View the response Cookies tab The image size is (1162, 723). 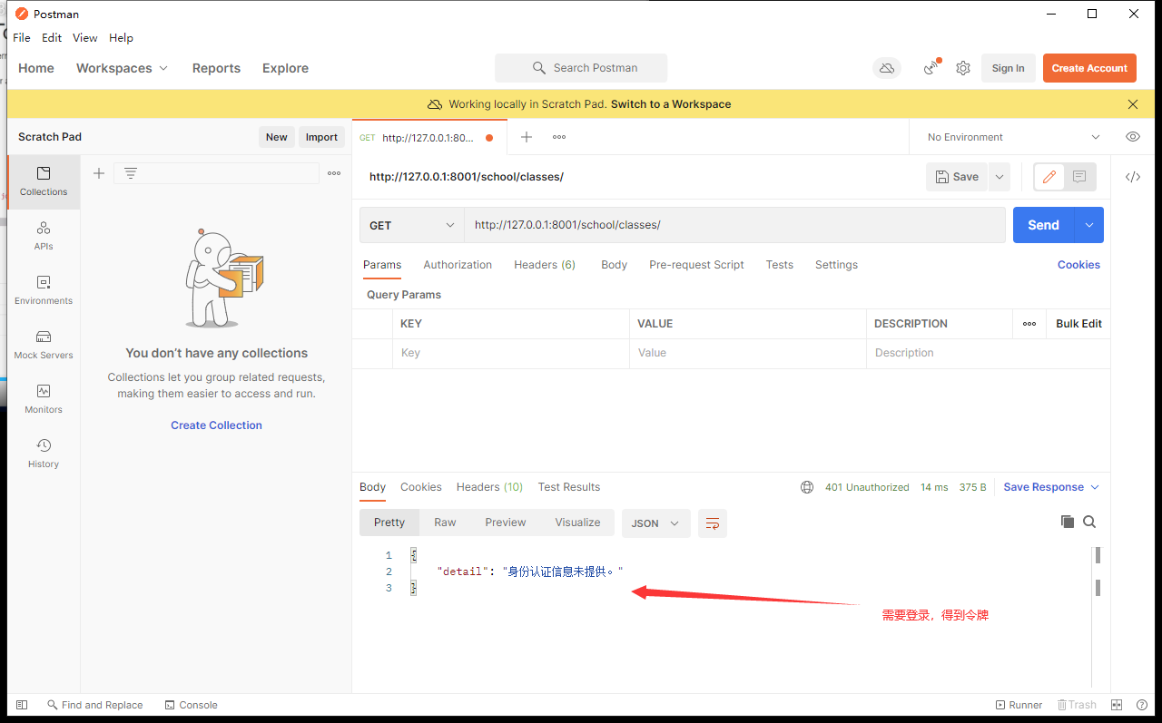[421, 487]
